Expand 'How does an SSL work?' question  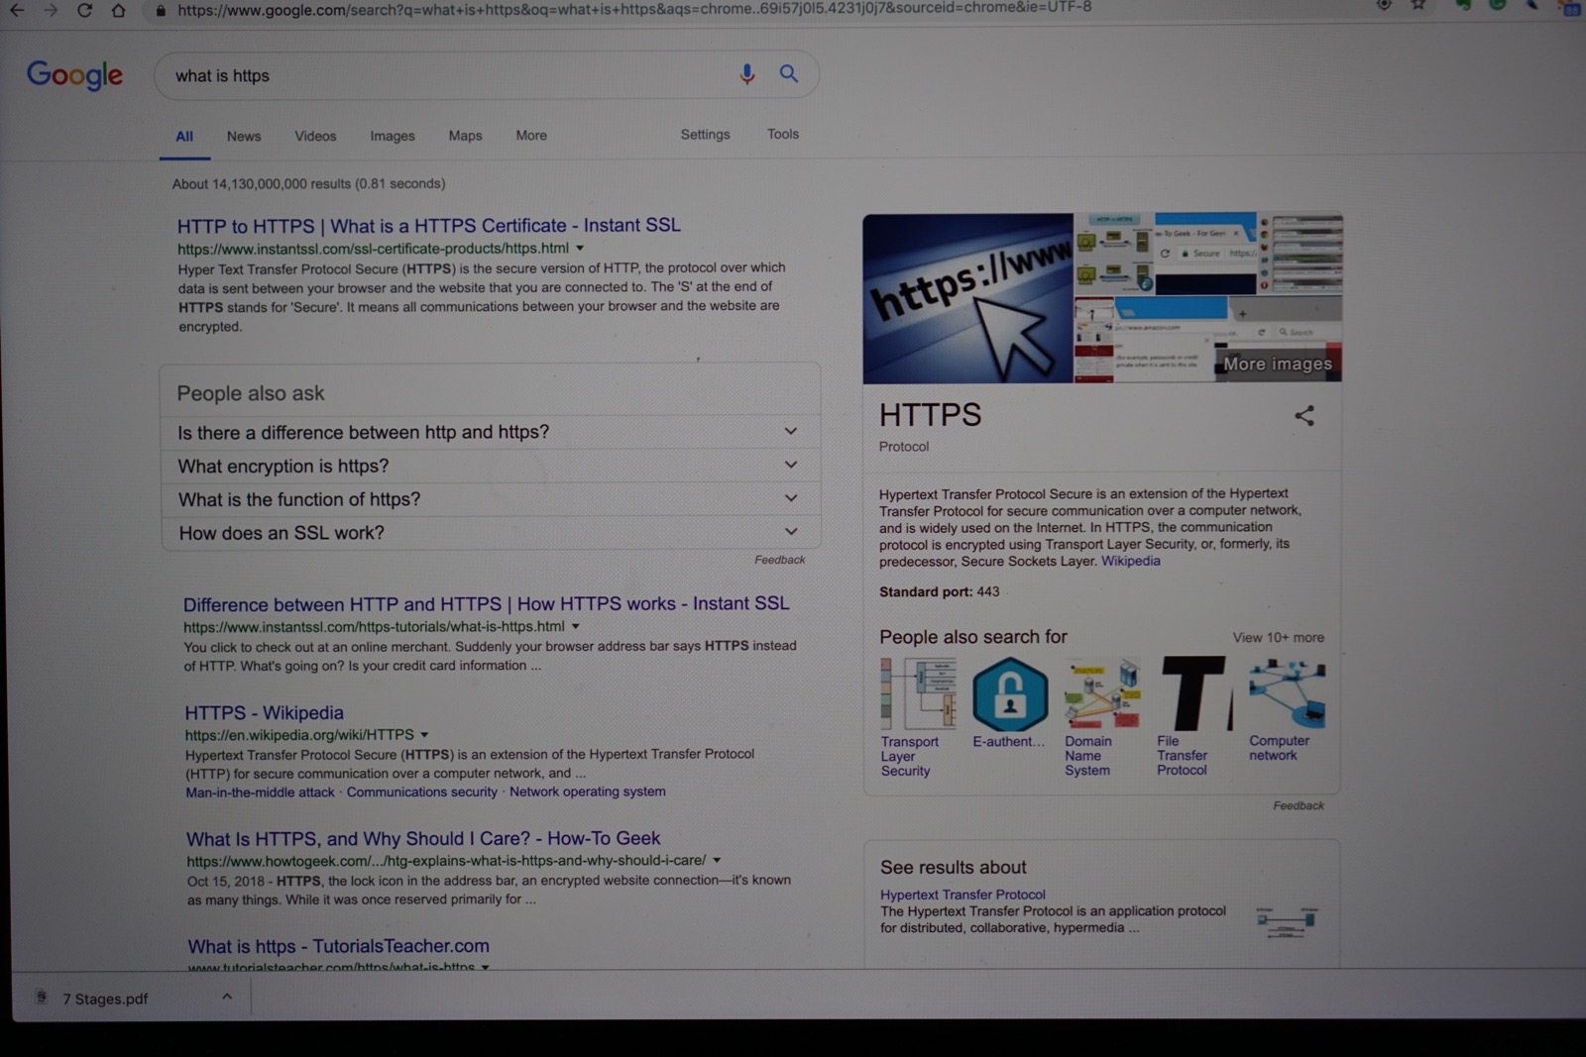(x=790, y=532)
